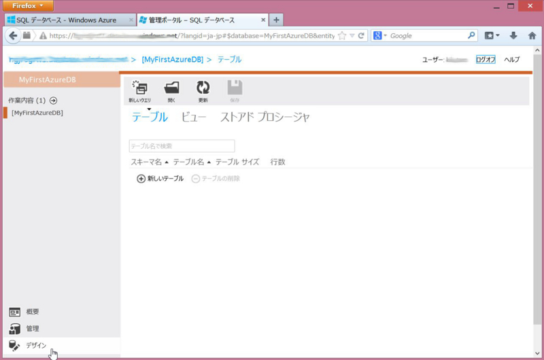Click the MyFirstAzureDB sidebar header
Image resolution: width=544 pixels, height=360 pixels.
(x=62, y=79)
